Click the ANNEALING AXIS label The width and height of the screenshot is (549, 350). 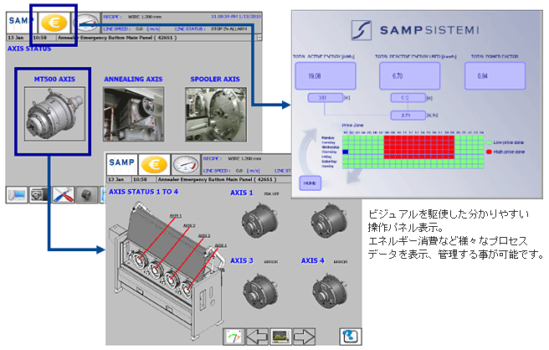pos(133,80)
